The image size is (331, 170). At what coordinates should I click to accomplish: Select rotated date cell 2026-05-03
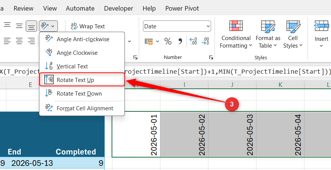pos(232,134)
